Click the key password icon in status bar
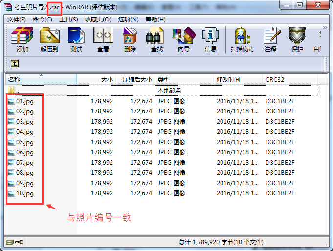333x251 pixels. point(19,242)
